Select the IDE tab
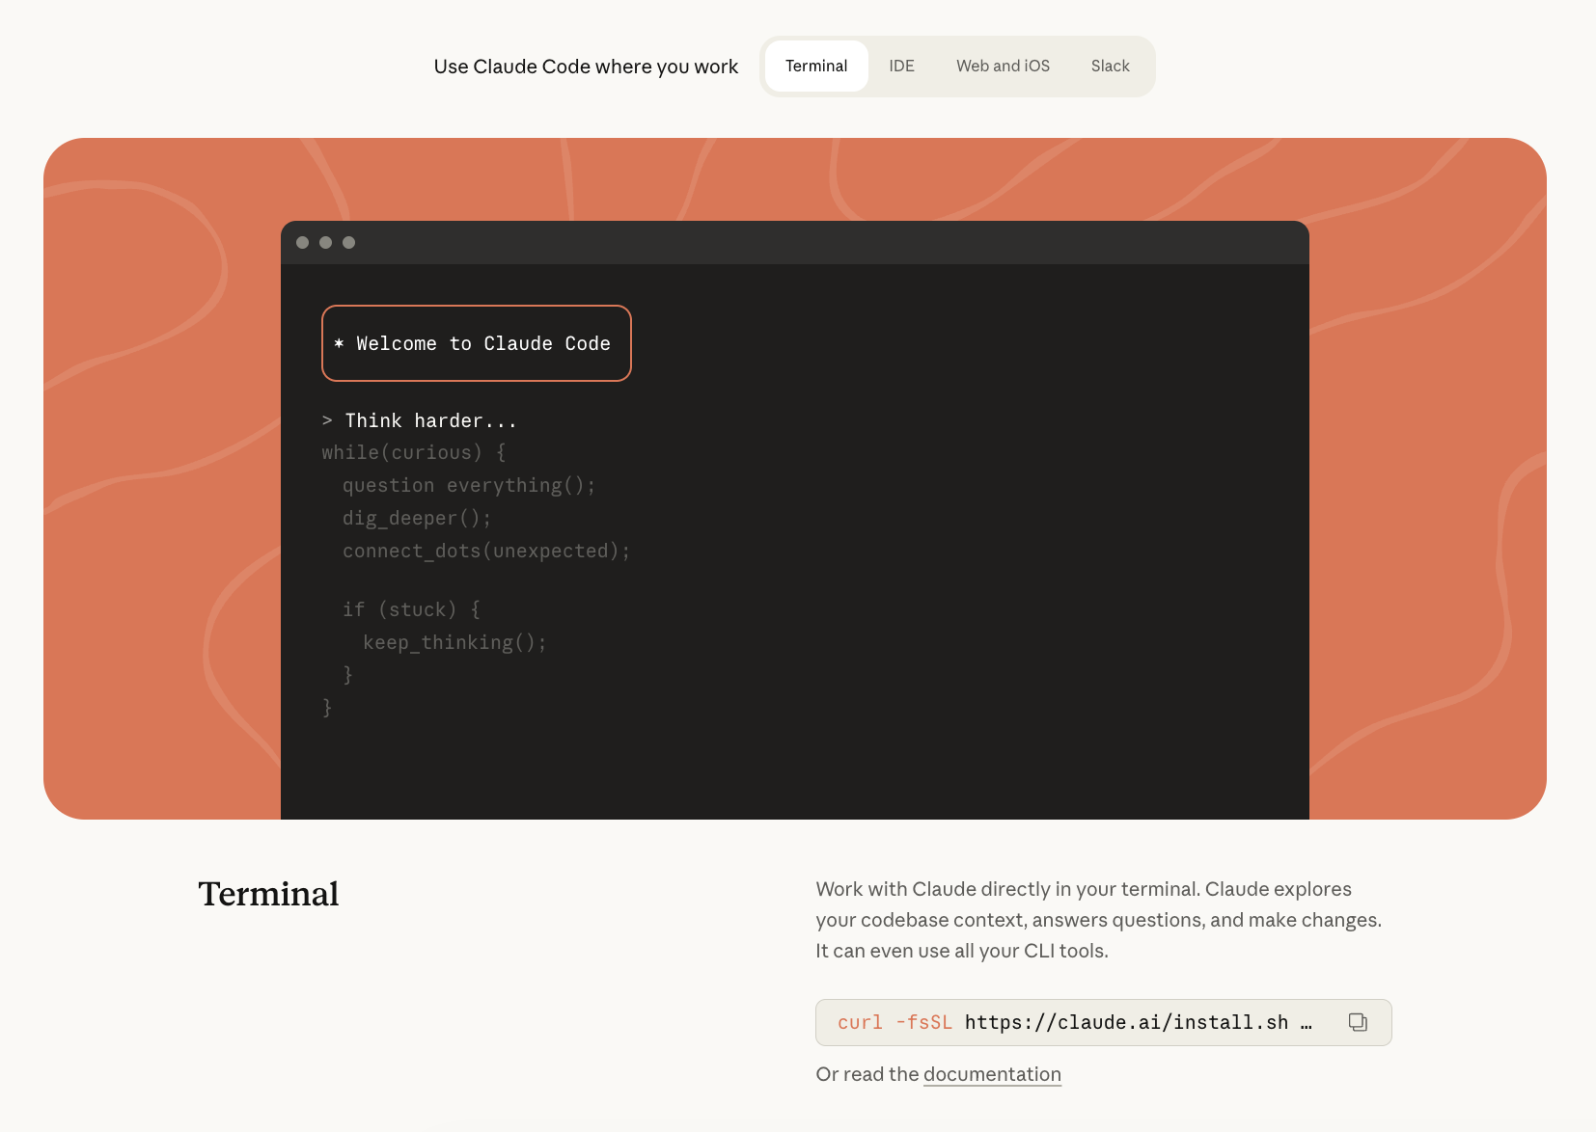This screenshot has width=1596, height=1132. (901, 67)
